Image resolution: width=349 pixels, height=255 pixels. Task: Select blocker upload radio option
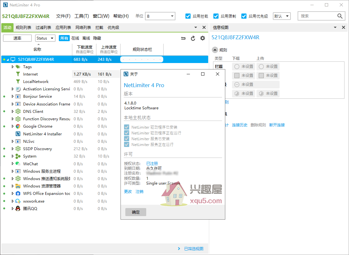pyautogui.click(x=261, y=67)
